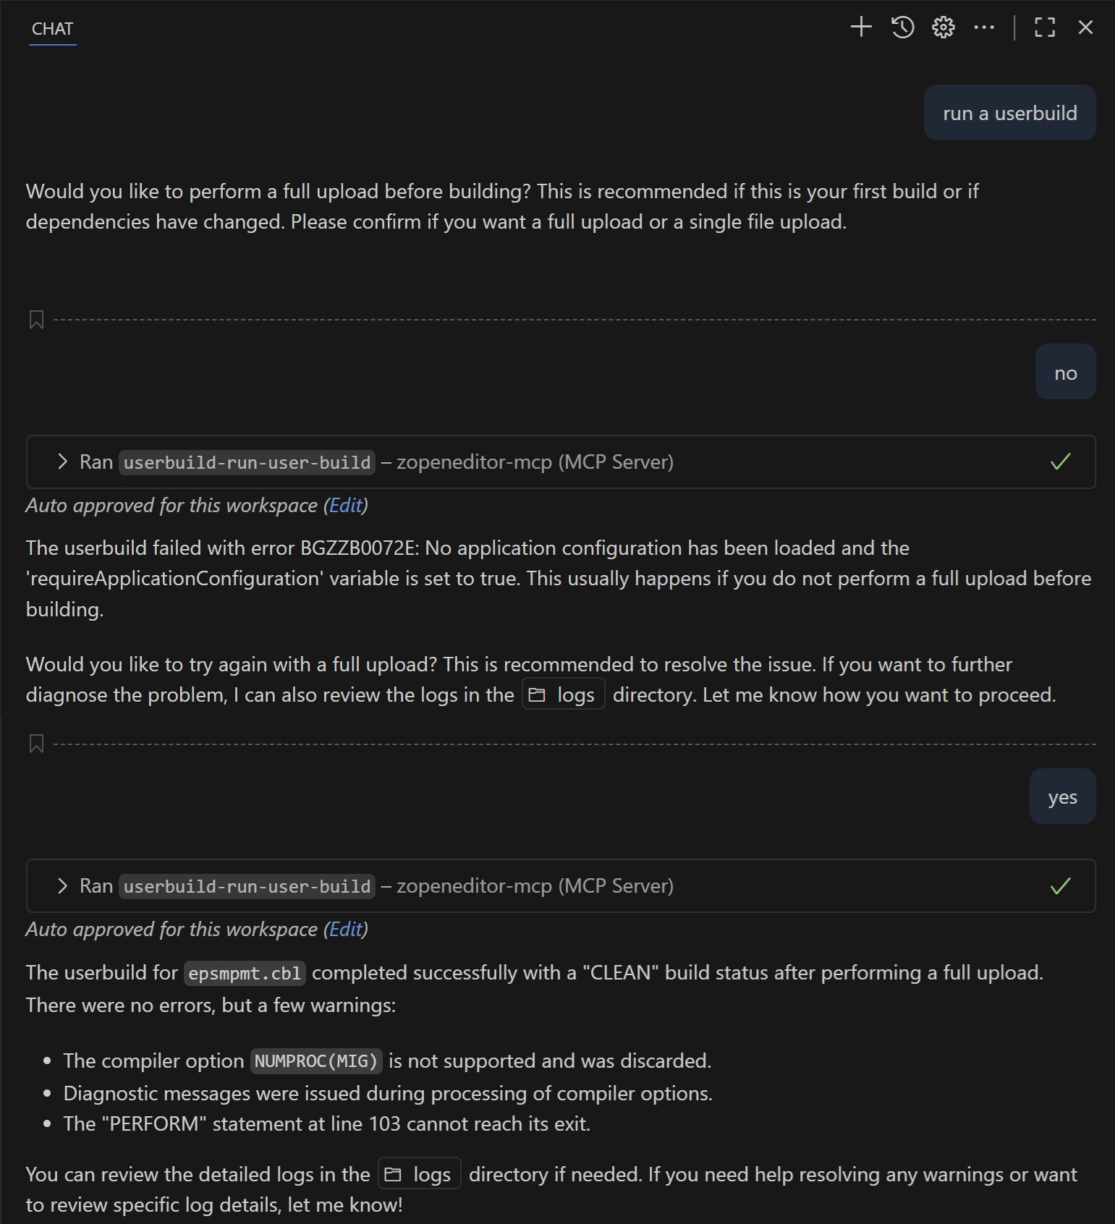Open the chat history view

(x=902, y=27)
